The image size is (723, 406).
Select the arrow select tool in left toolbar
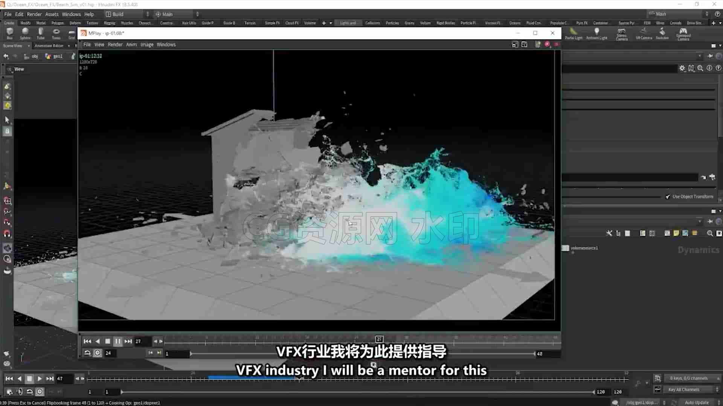[7, 120]
